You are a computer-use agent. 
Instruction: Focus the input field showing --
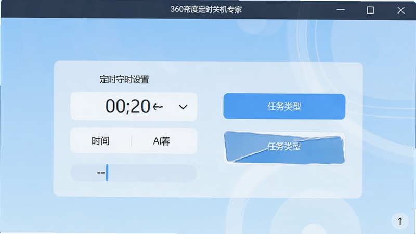click(134, 173)
